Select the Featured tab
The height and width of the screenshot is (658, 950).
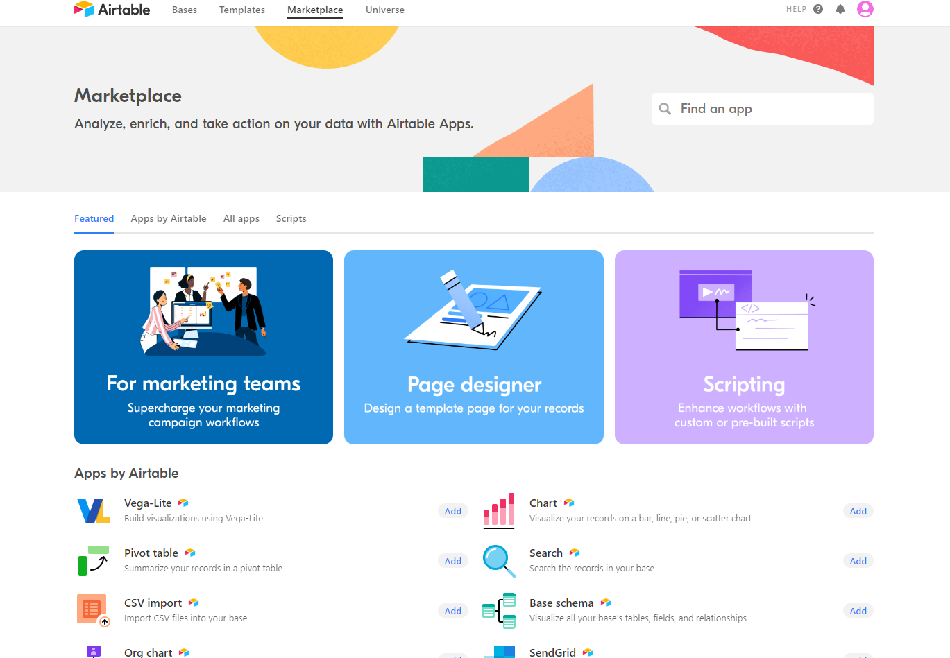[94, 218]
